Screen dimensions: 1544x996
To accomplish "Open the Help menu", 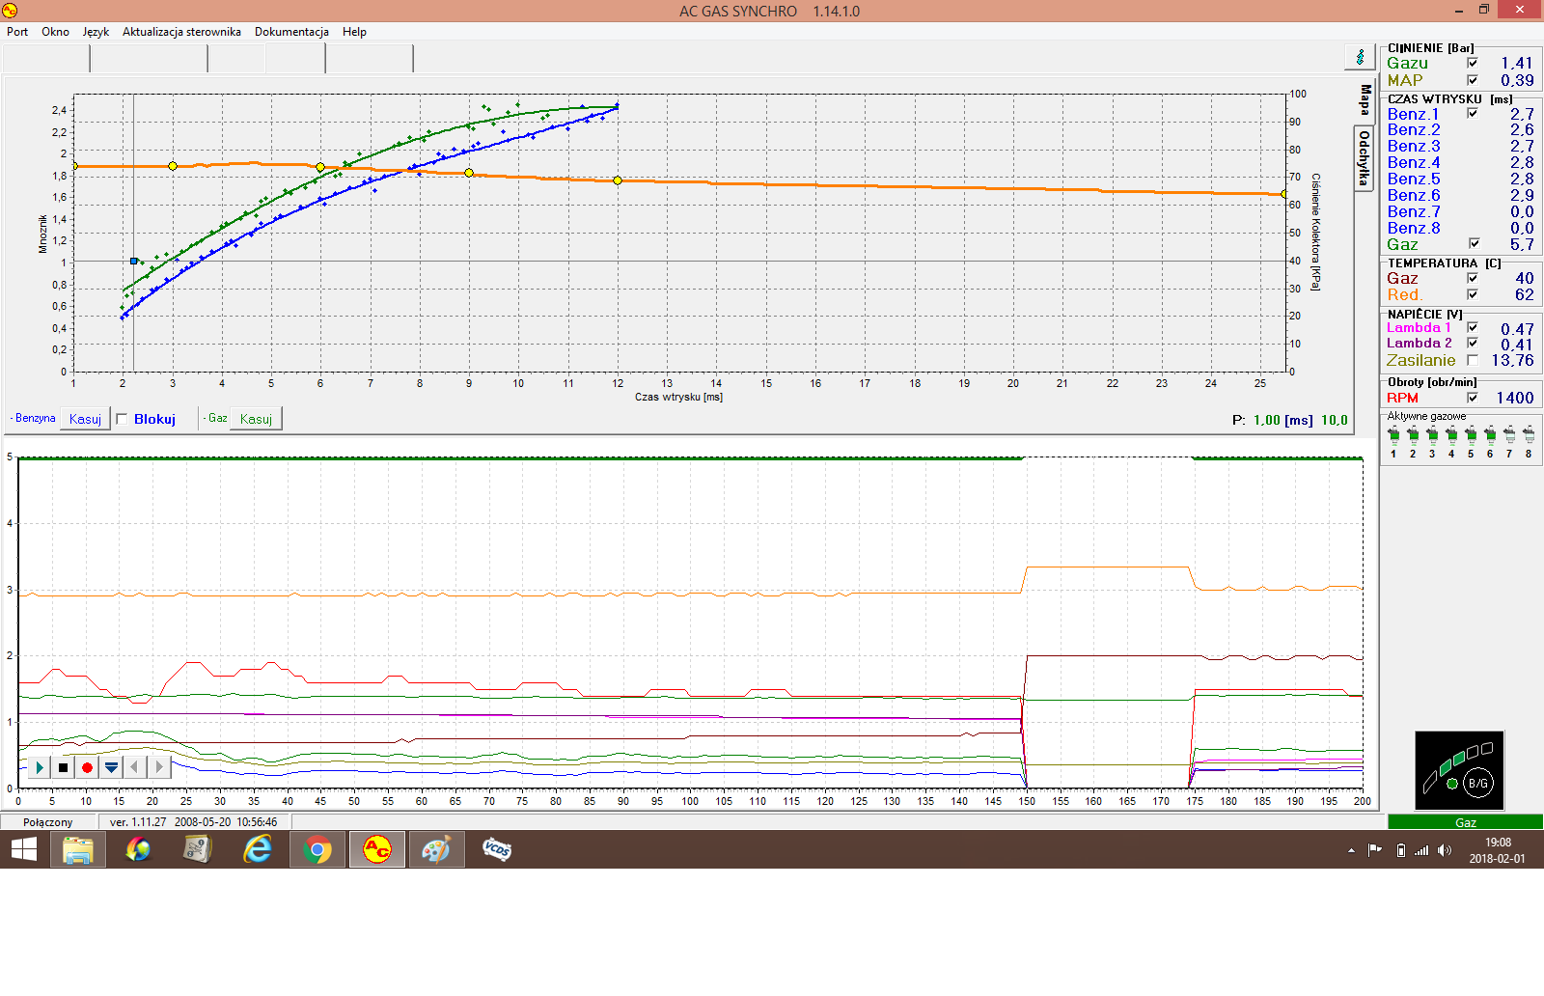I will click(354, 32).
